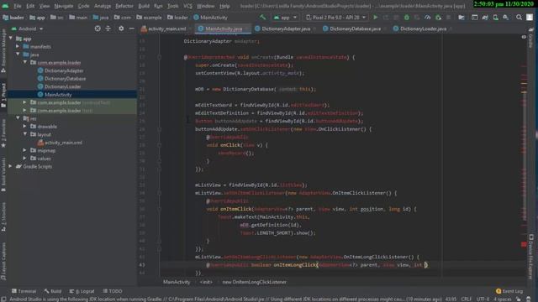
Task: Click the Sync Project with Gradle icon
Action: pyautogui.click(x=485, y=18)
